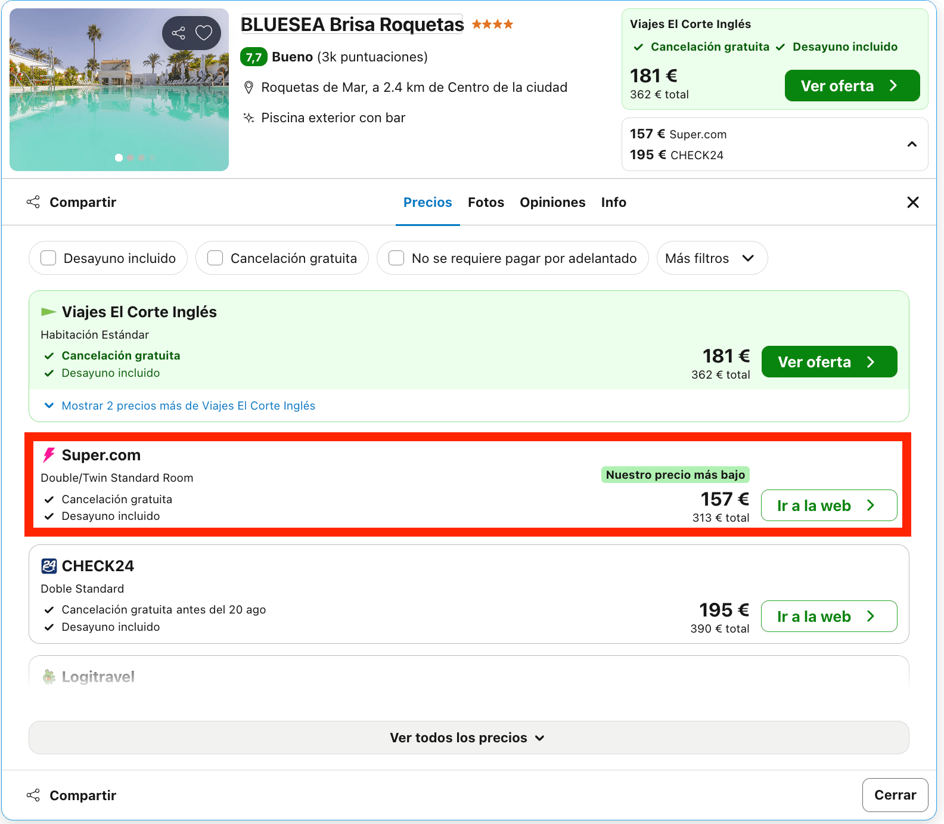Click the 157 € Super.com summary price
Viewport: 944px width, 824px height.
(678, 134)
